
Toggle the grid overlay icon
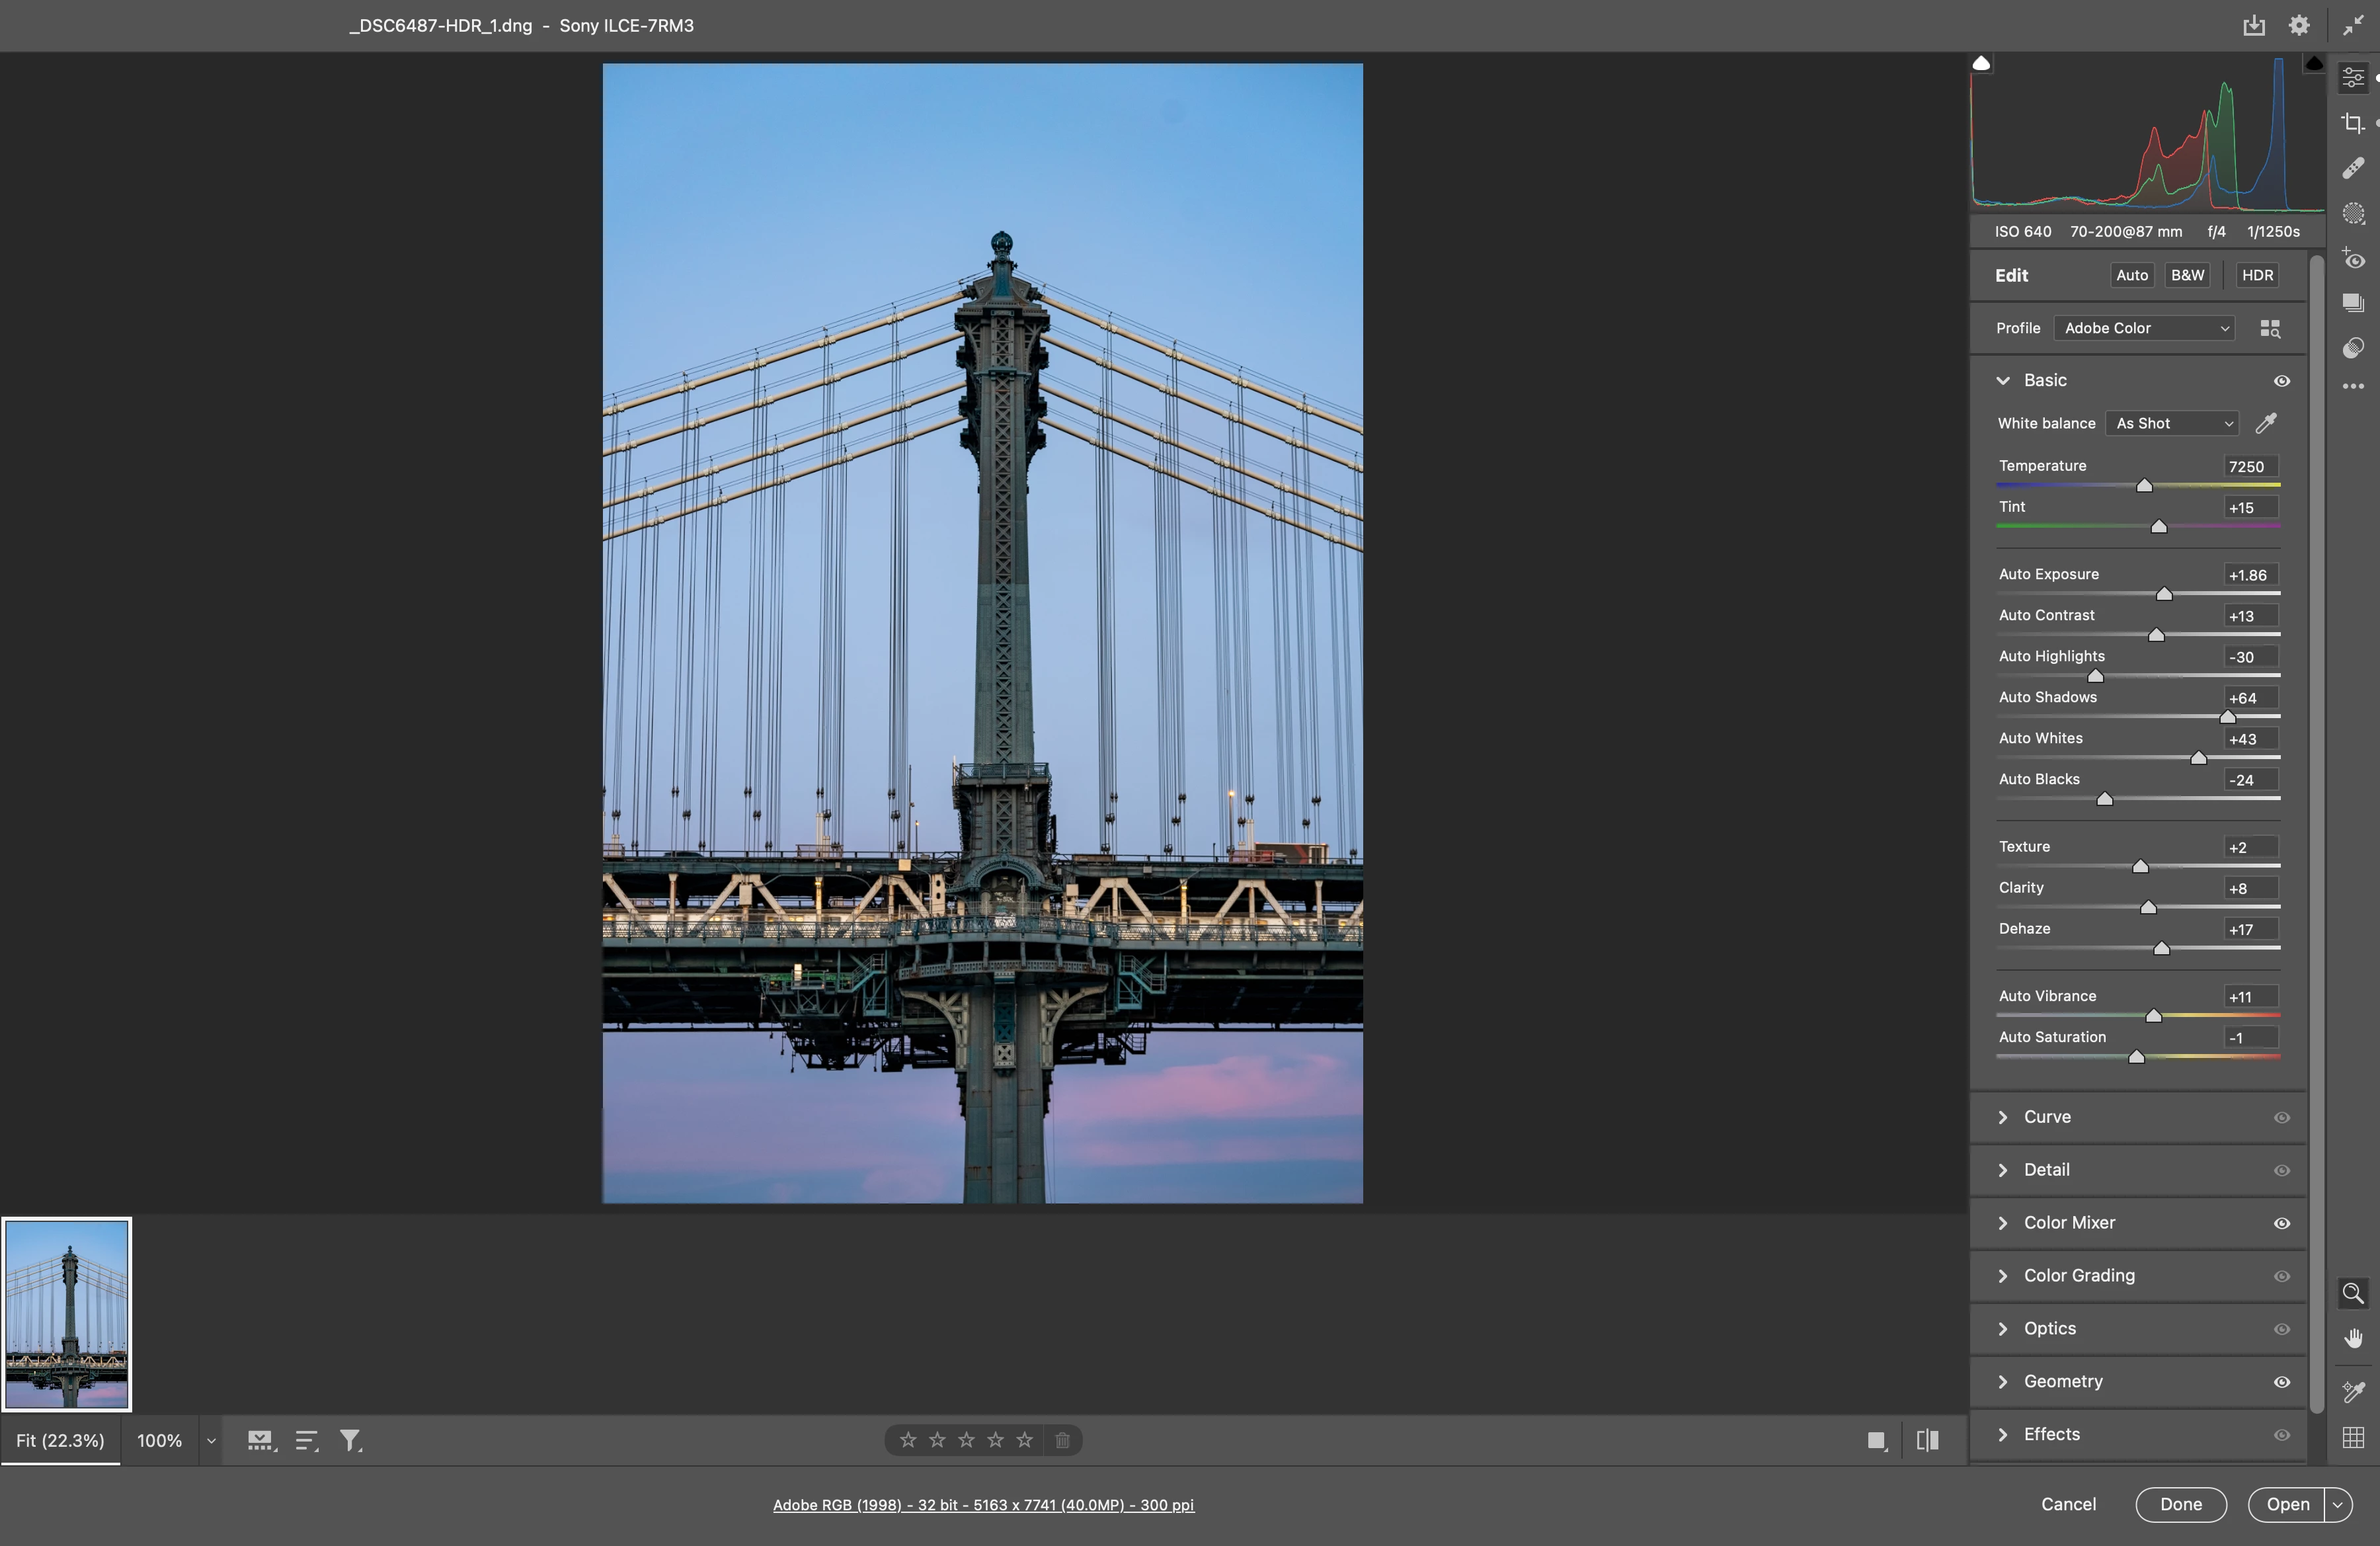[2352, 1437]
